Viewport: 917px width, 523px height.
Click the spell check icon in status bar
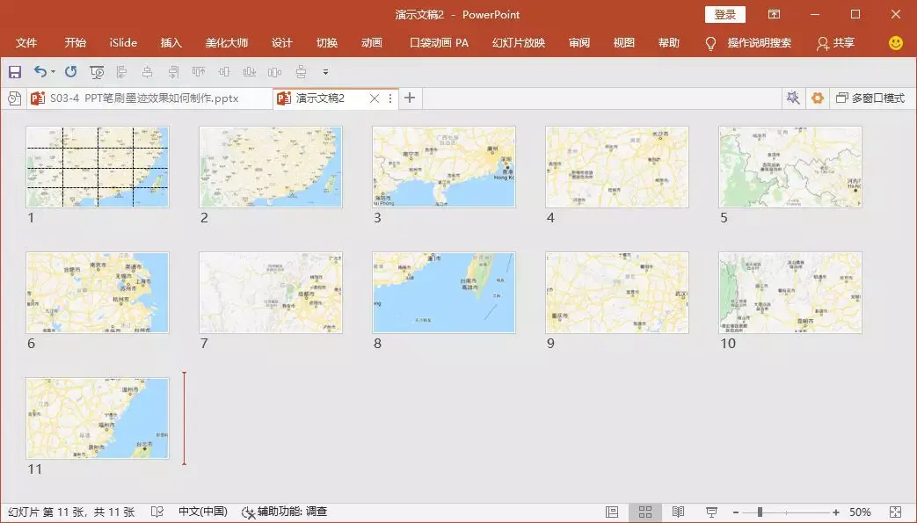click(x=156, y=512)
